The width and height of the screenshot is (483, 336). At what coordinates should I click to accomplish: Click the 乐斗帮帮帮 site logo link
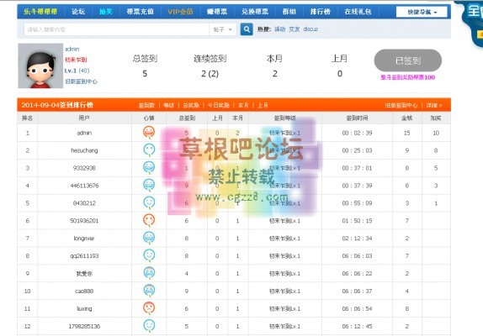tap(40, 12)
